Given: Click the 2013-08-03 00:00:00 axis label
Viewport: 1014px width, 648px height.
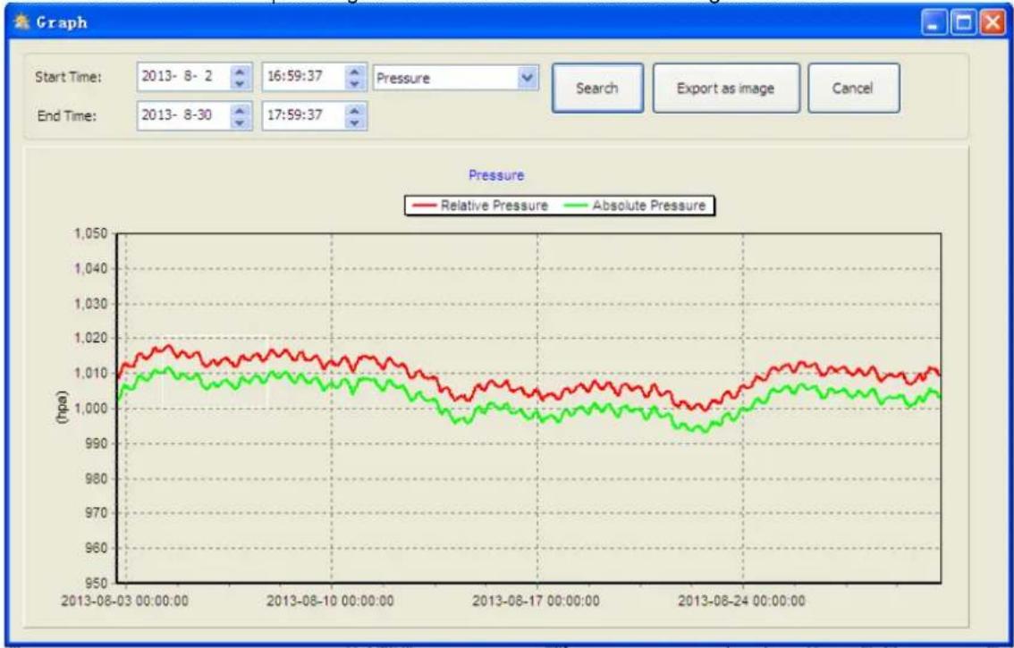Looking at the screenshot, I should (125, 601).
